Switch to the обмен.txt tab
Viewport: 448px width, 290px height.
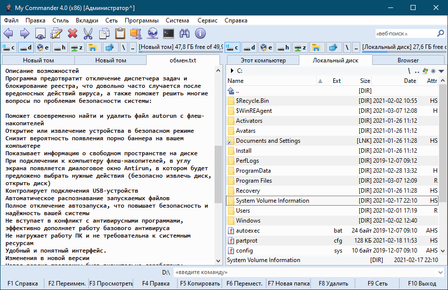pyautogui.click(x=183, y=60)
